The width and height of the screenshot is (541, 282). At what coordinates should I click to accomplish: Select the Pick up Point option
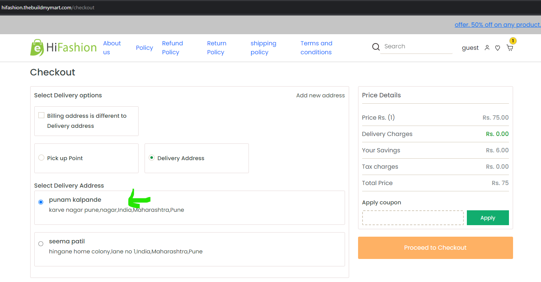41,158
